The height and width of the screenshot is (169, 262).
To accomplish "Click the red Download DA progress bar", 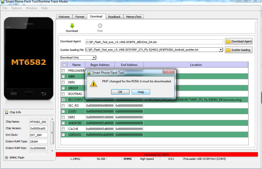I will tap(157, 155).
